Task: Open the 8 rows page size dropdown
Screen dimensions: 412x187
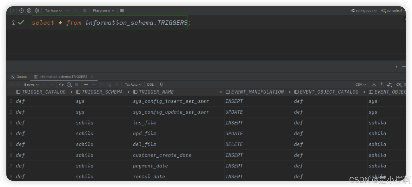Action: pos(31,85)
